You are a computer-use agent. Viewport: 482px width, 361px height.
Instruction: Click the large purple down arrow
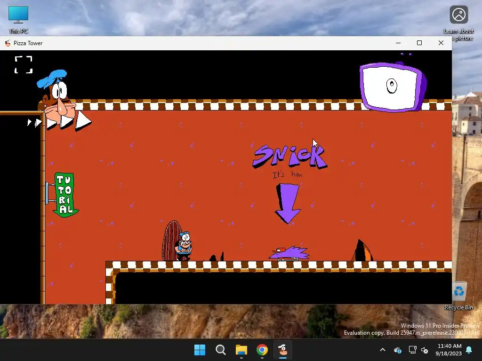click(x=288, y=204)
